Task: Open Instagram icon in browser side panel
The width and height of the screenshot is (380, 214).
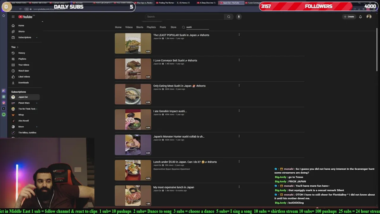Action: point(4,103)
